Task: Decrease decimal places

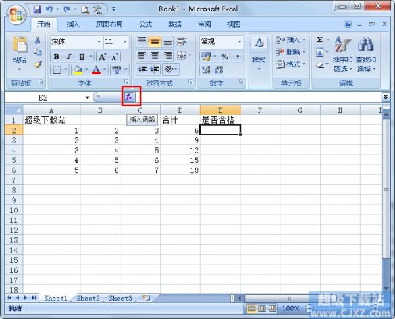Action: pyautogui.click(x=218, y=70)
